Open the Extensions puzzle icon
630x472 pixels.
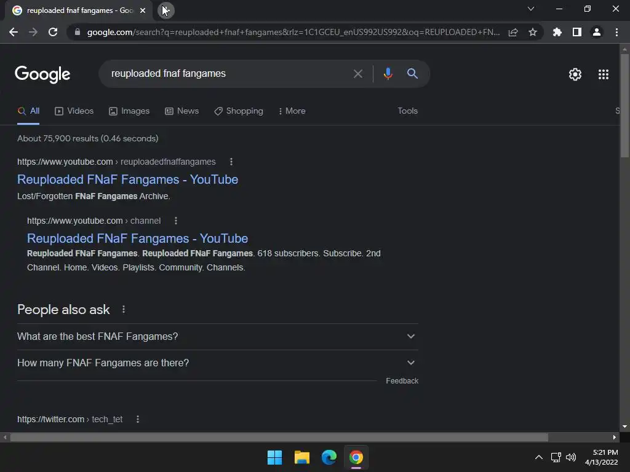click(x=557, y=32)
